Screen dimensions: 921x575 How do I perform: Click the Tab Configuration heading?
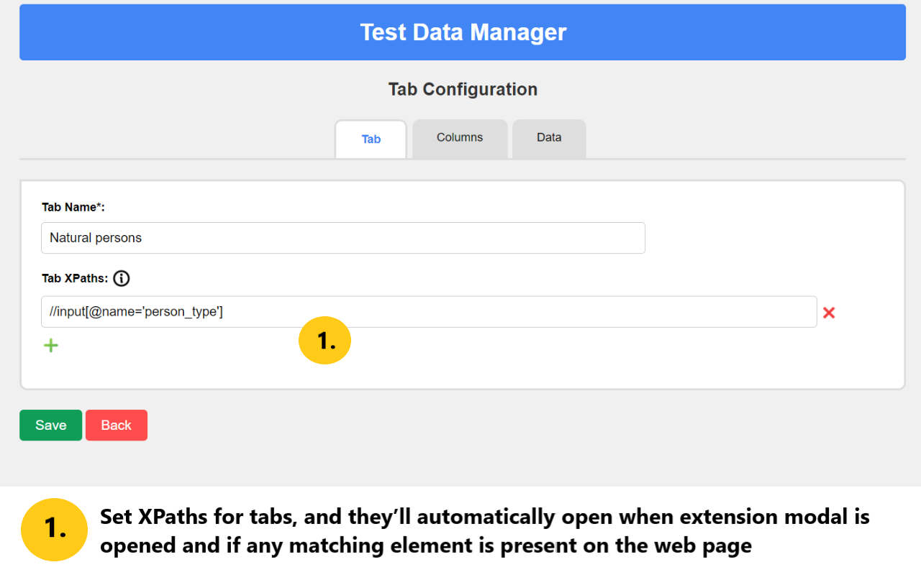pyautogui.click(x=463, y=88)
